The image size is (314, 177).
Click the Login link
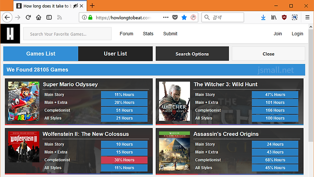(x=297, y=34)
